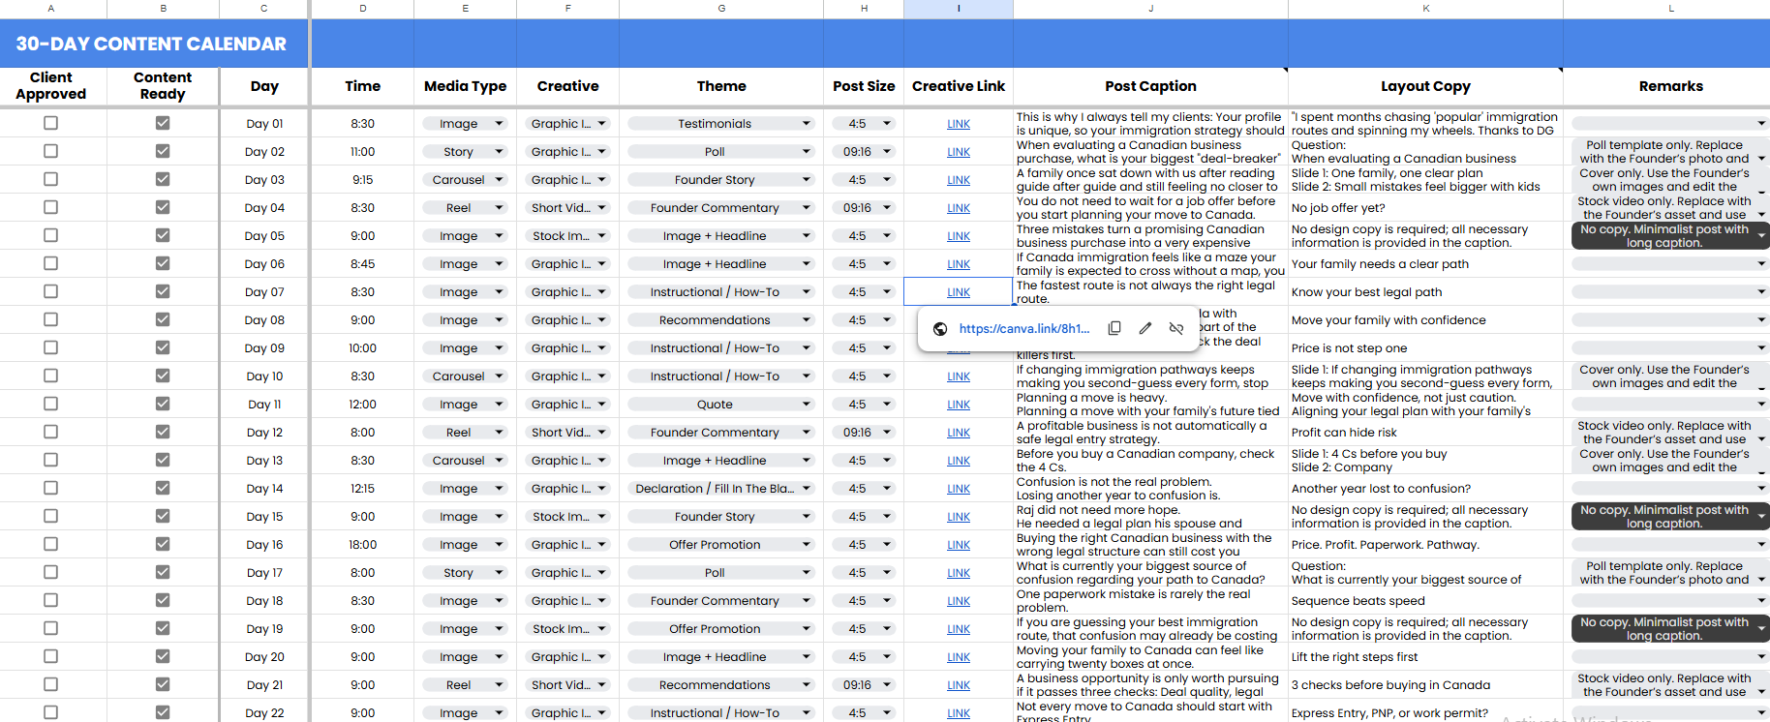The image size is (1770, 722).
Task: Open Day 14 creative LINK
Action: tap(959, 489)
